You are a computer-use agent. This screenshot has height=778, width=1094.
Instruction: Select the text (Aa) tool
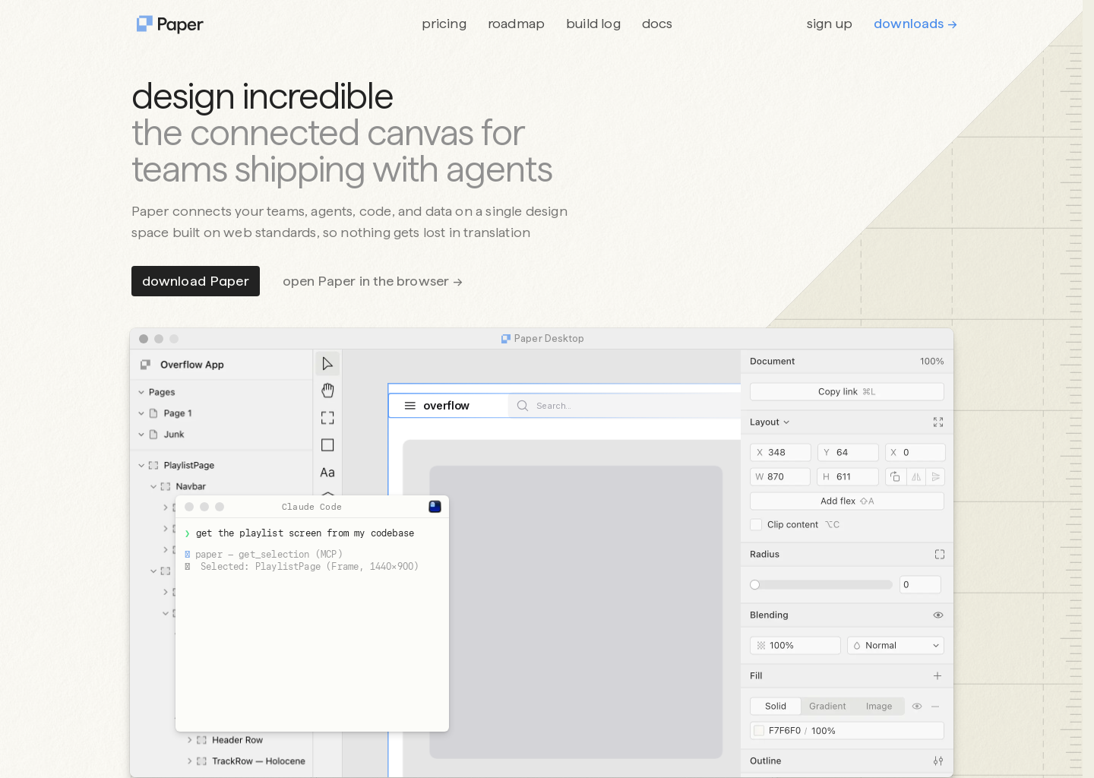coord(327,473)
